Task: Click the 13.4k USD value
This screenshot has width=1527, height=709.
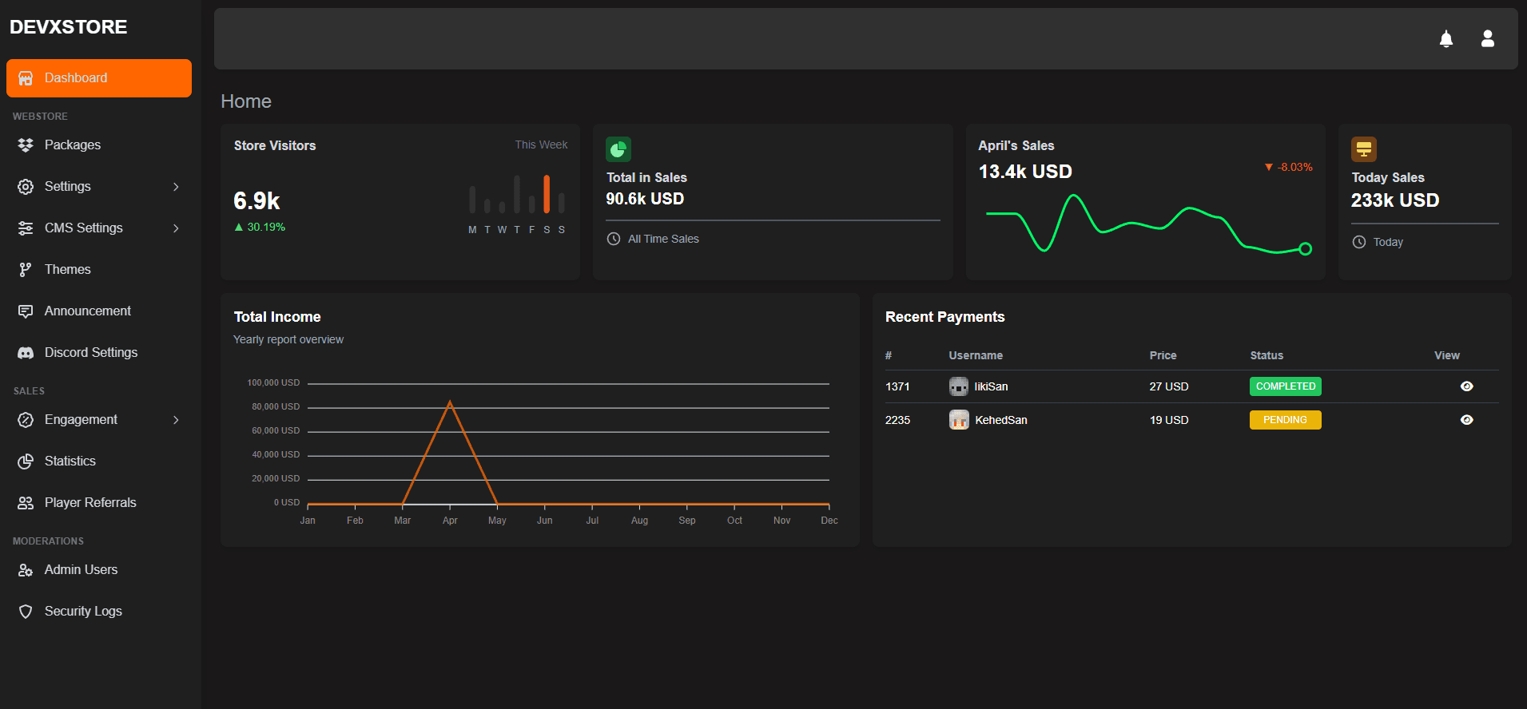Action: pos(1025,172)
